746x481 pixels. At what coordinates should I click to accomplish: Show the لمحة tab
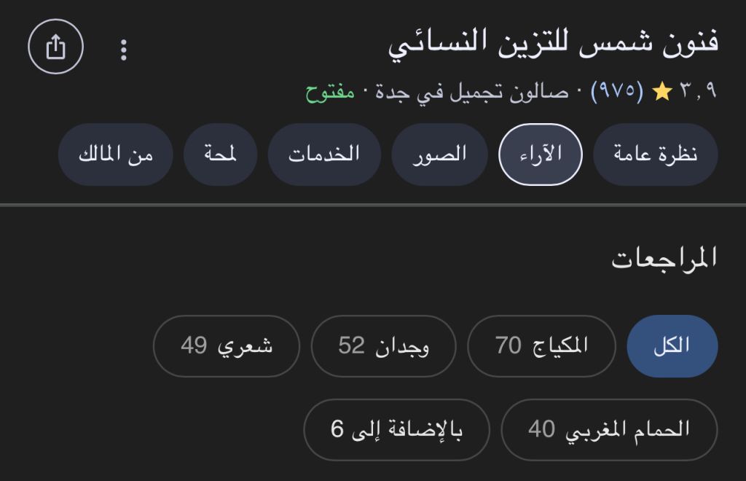220,155
